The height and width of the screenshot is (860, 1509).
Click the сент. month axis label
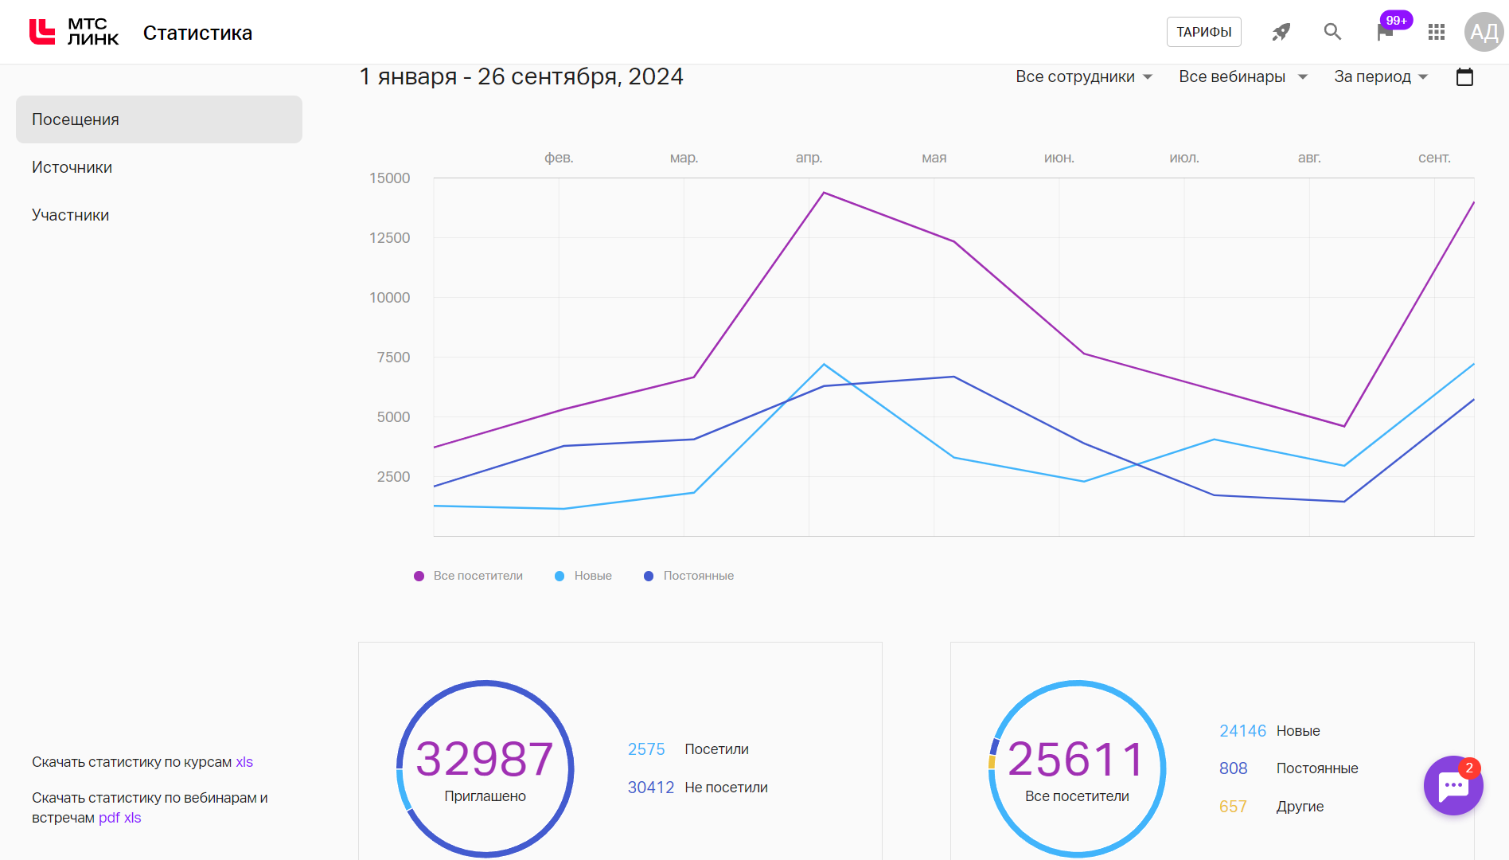click(1434, 158)
